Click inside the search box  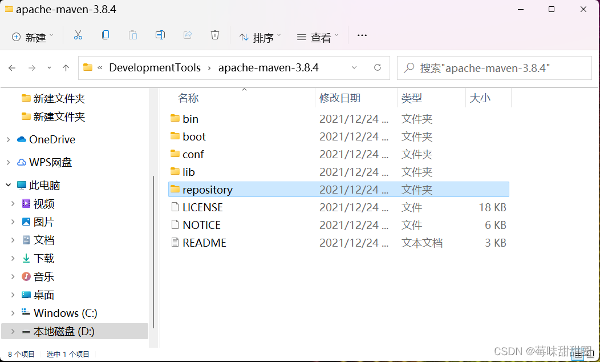(494, 67)
